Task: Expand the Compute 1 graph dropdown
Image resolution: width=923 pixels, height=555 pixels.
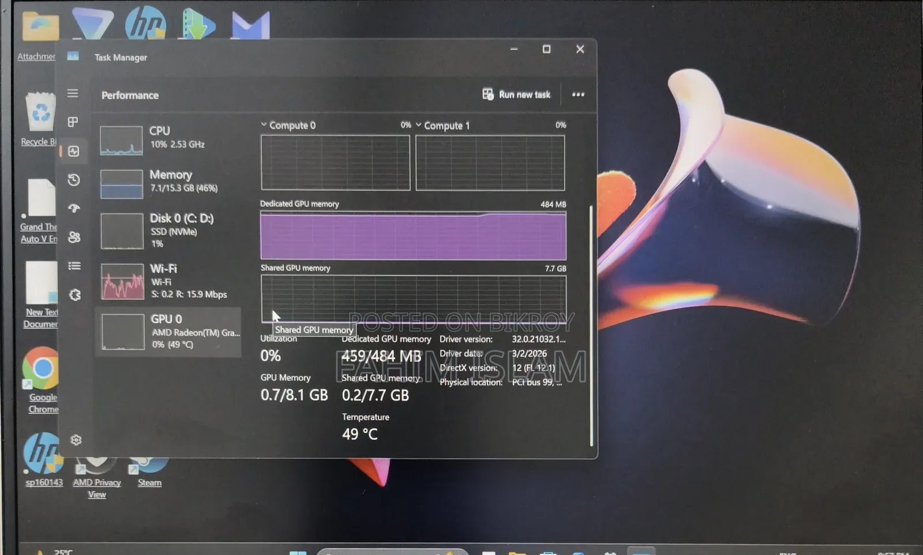Action: point(419,124)
